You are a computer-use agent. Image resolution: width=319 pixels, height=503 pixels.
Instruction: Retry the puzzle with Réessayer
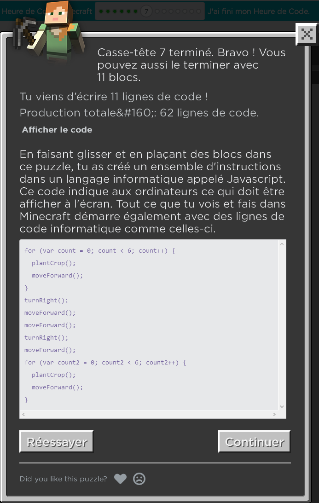point(57,442)
